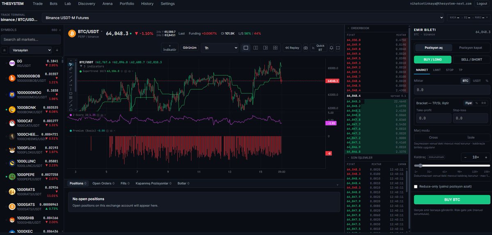Open Quick BT backtest
492x235 pixels.
point(319,48)
